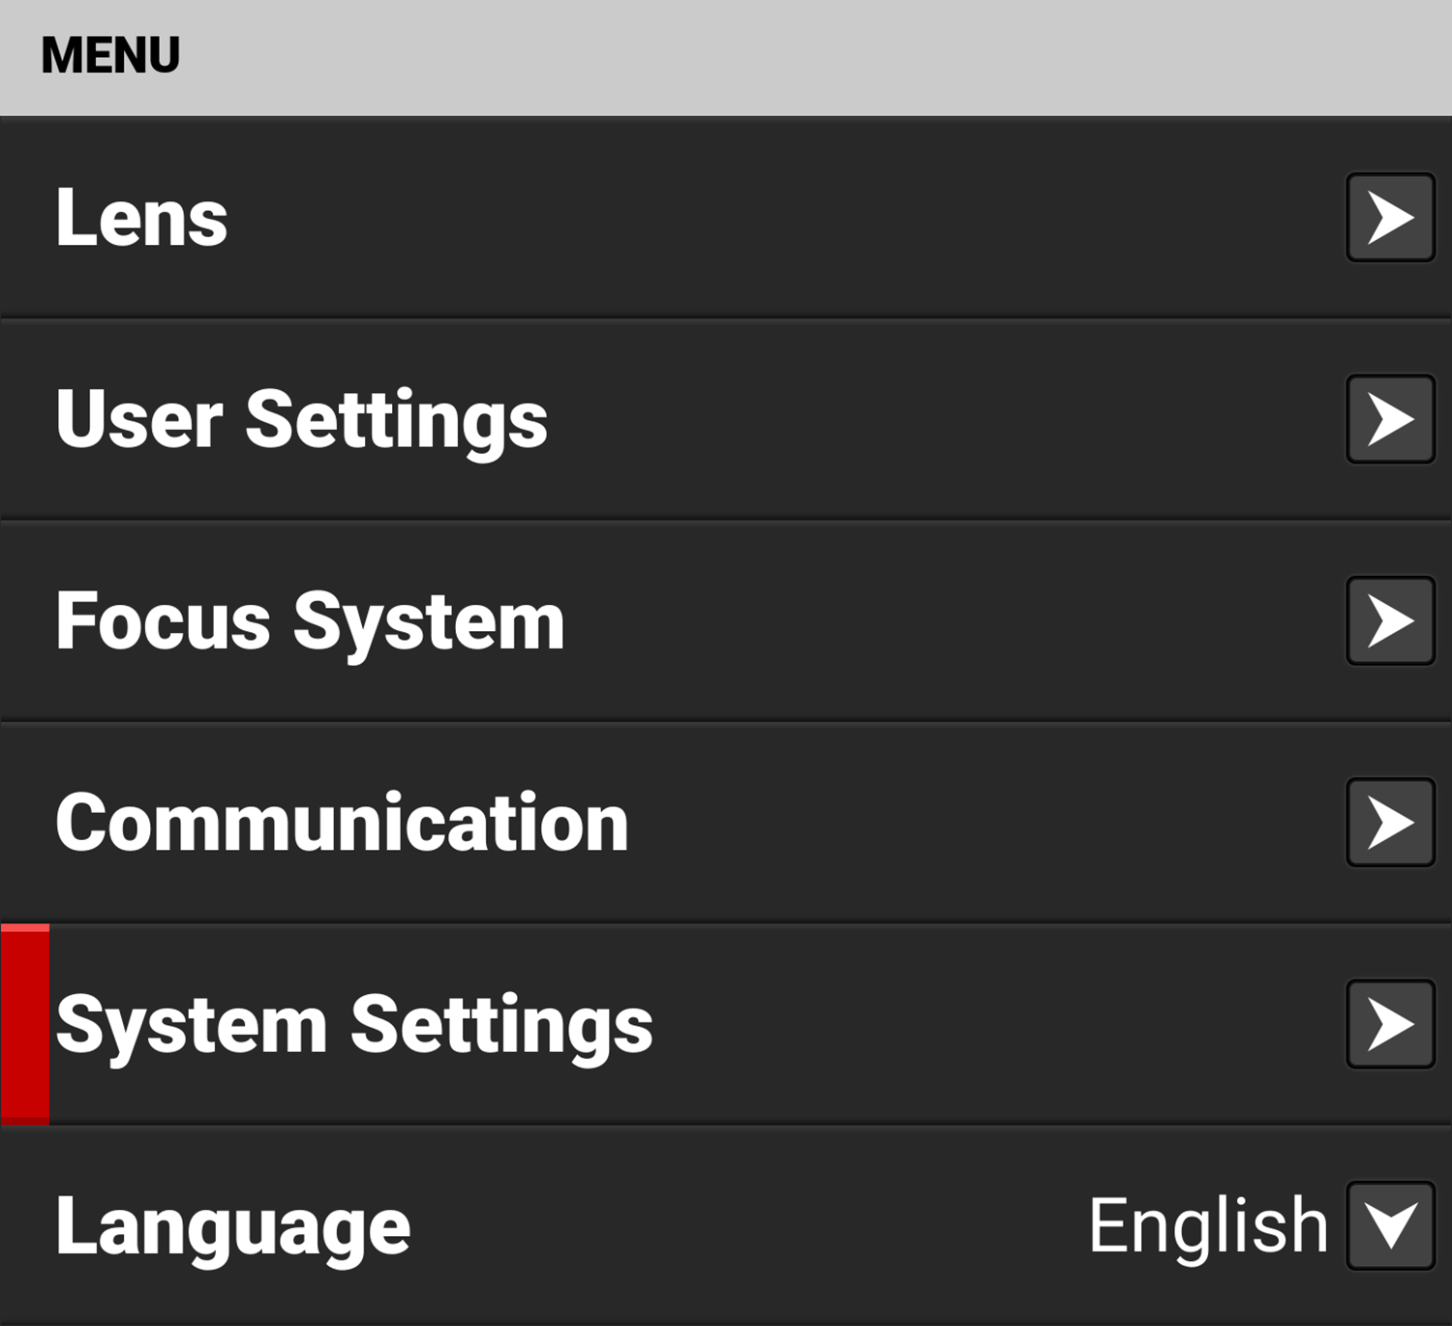This screenshot has height=1326, width=1452.
Task: Click the MENU header title
Action: click(110, 55)
